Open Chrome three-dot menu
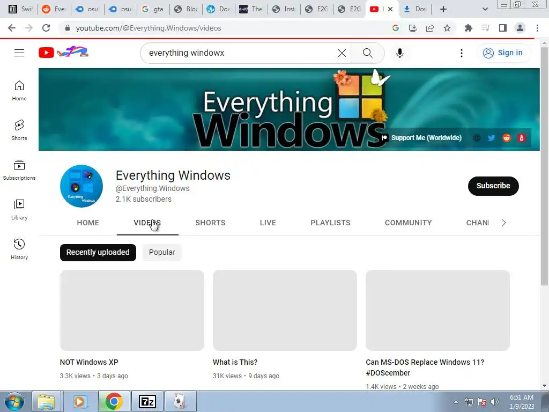The height and width of the screenshot is (412, 549). (537, 28)
